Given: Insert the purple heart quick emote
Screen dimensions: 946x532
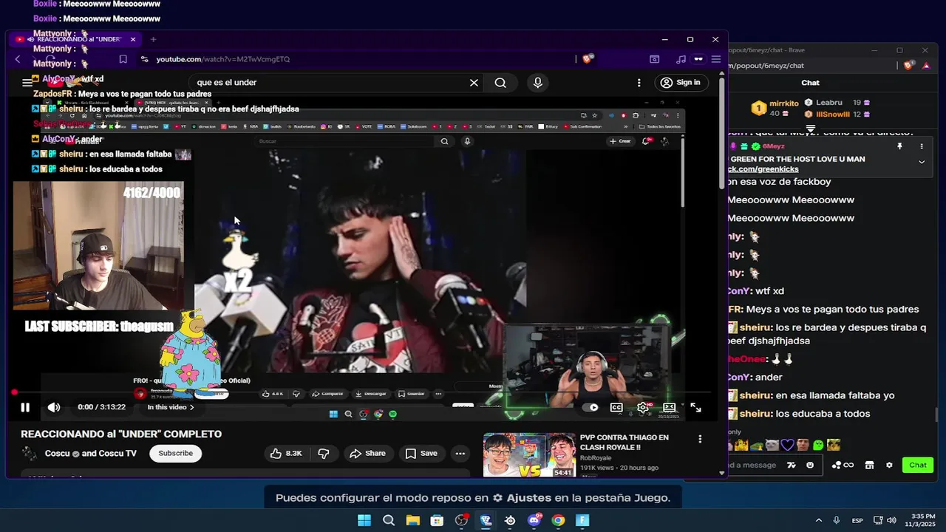Looking at the screenshot, I should tap(787, 446).
